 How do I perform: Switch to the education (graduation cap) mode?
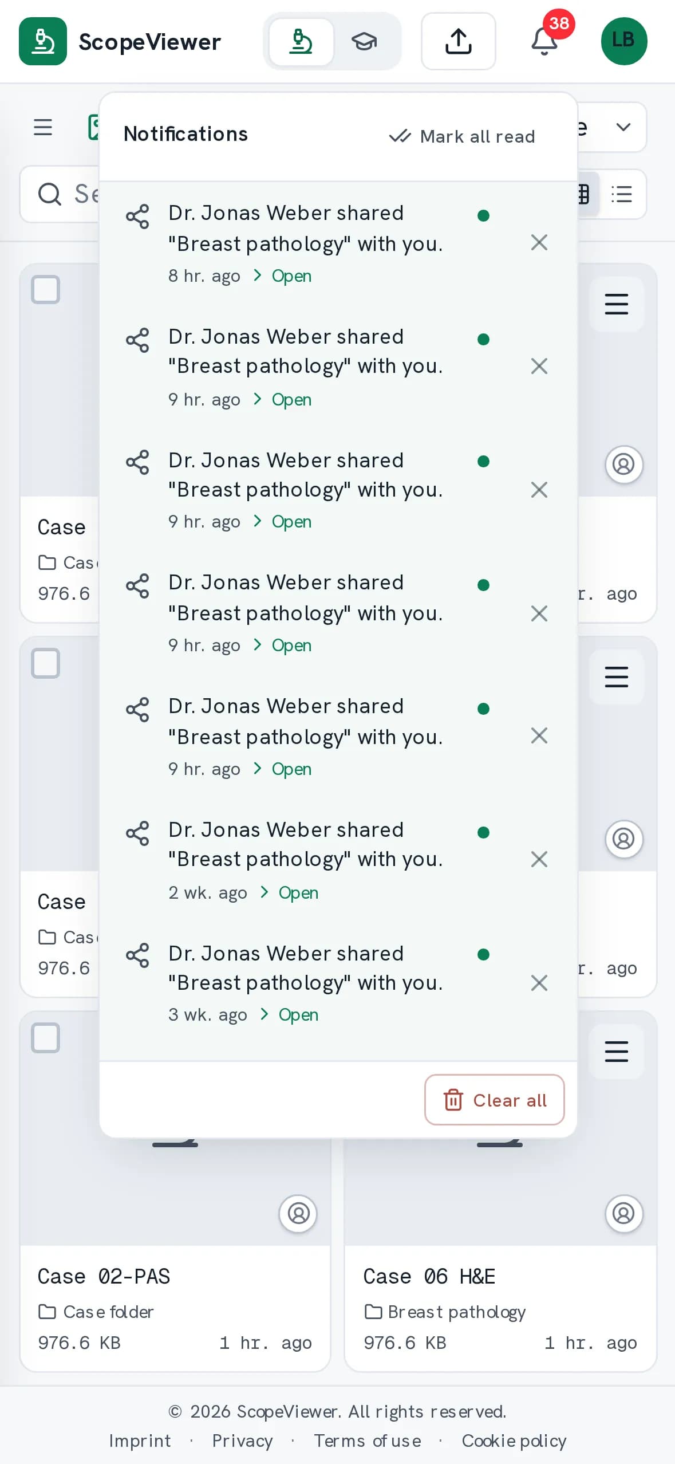point(364,41)
